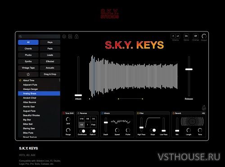The height and width of the screenshot is (167, 225).
Task: Open settings via the gear icon
Action: (x=64, y=36)
